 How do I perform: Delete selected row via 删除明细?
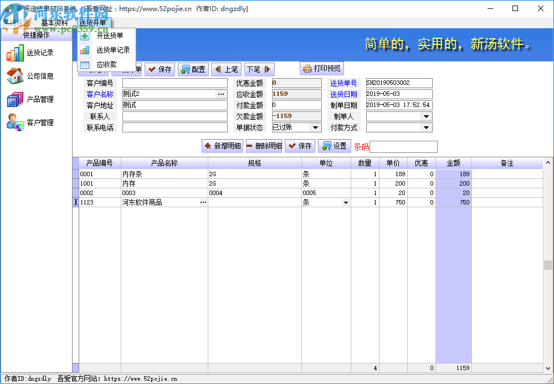pyautogui.click(x=266, y=146)
